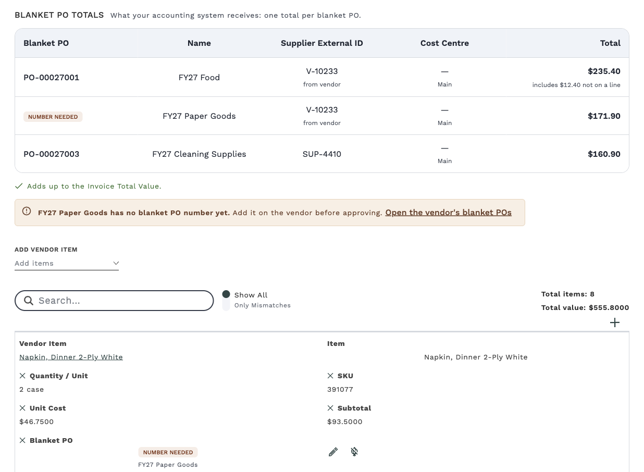Viewport: 644px width, 472px height.
Task: Click the $235.40 total
Action: (604, 71)
